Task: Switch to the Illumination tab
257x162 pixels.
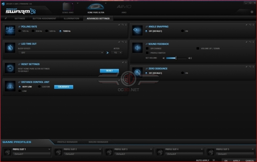Action: pyautogui.click(x=71, y=19)
